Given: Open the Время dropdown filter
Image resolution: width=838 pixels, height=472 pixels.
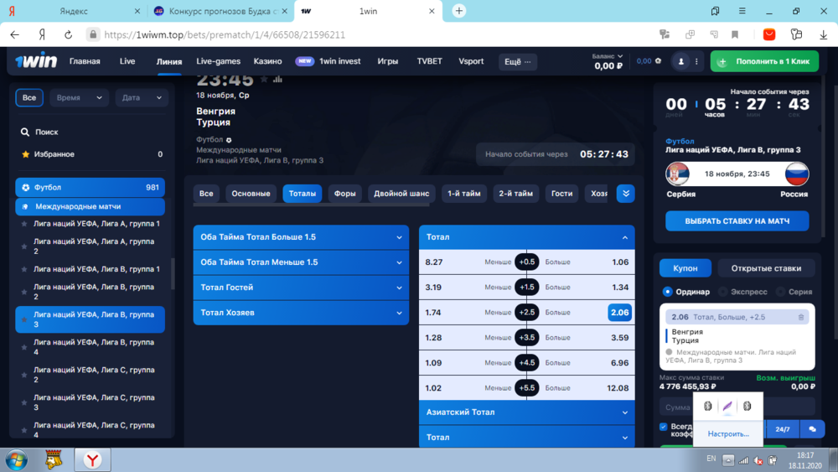Looking at the screenshot, I should pyautogui.click(x=79, y=98).
